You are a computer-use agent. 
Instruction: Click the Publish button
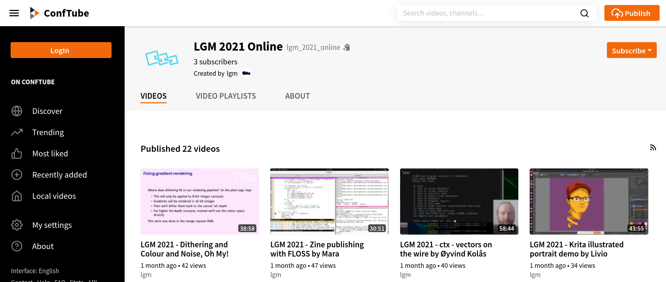coord(631,13)
